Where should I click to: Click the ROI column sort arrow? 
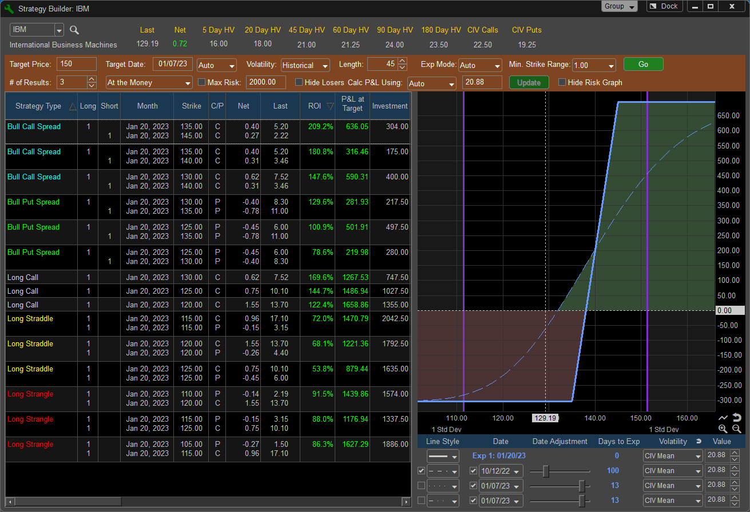[x=330, y=106]
